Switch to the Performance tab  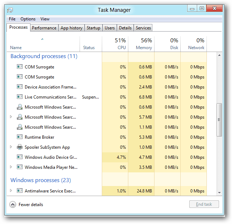click(44, 28)
